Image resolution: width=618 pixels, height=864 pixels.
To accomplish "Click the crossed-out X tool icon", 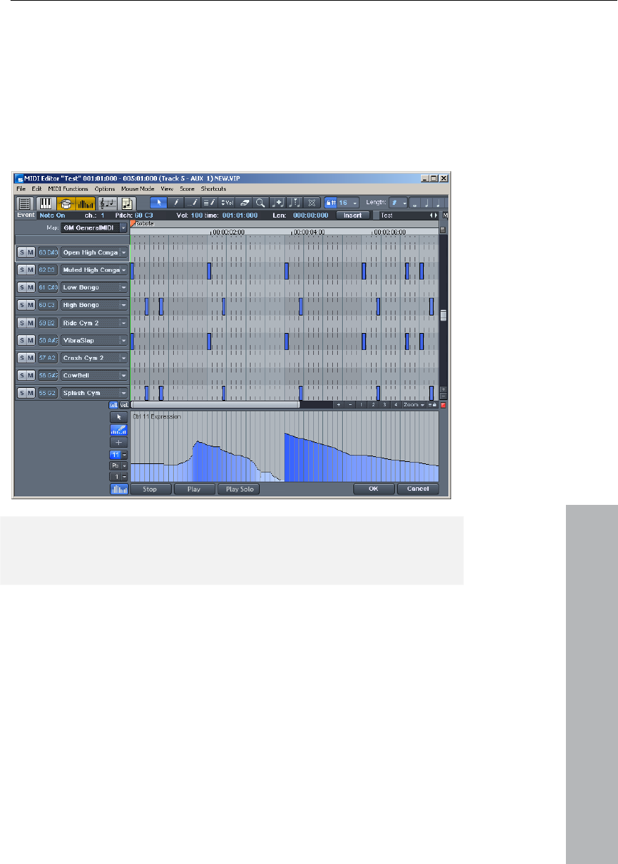I will (x=312, y=202).
